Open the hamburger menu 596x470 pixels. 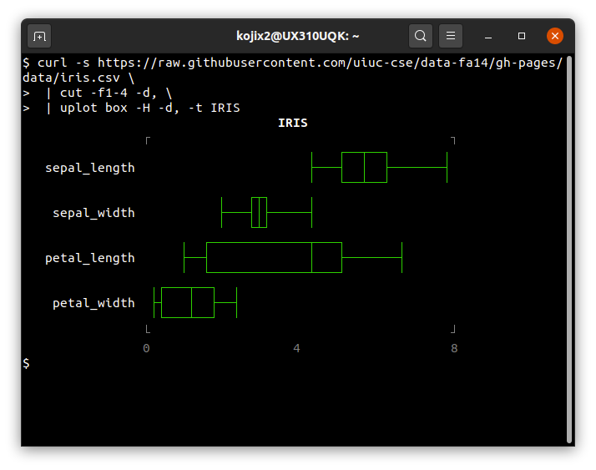pyautogui.click(x=451, y=36)
